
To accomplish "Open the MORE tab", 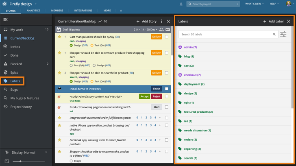I will (107, 11).
